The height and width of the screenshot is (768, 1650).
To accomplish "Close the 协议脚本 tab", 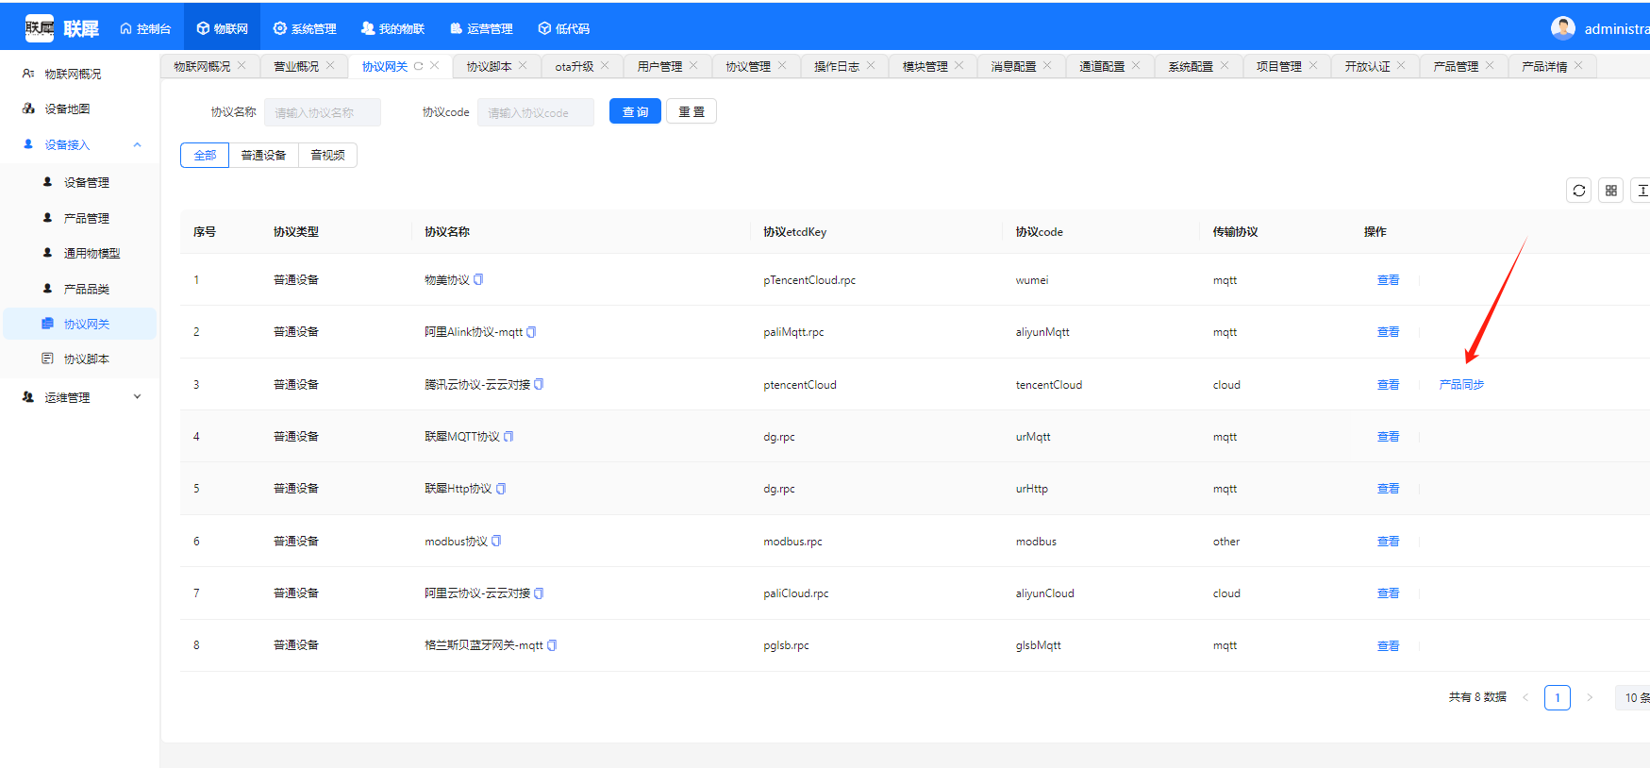I will (523, 65).
